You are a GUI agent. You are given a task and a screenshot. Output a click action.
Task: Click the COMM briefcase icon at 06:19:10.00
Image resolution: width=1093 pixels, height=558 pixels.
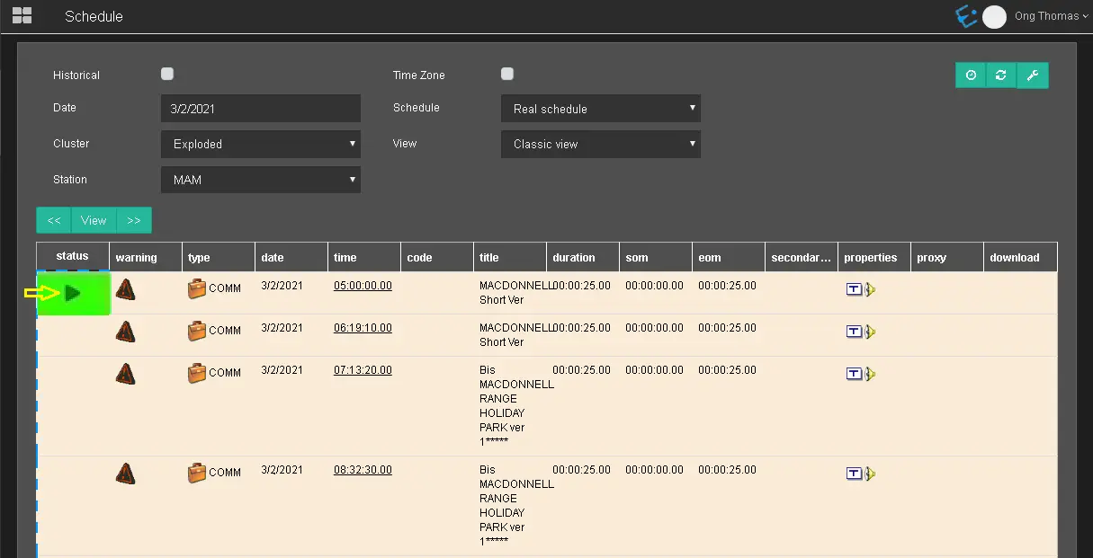[x=197, y=331]
